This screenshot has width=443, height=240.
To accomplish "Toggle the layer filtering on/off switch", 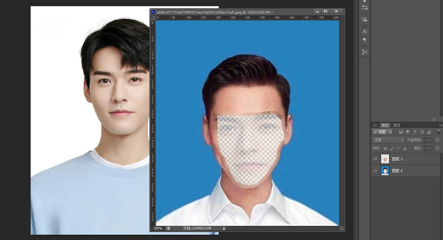I will (439, 132).
